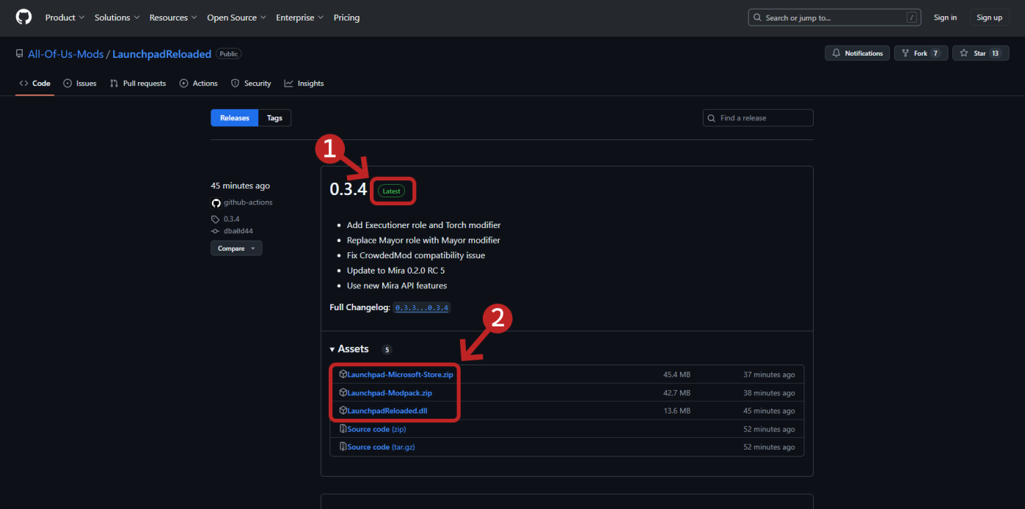Click the Find a release search field
The height and width of the screenshot is (509, 1025).
click(757, 117)
